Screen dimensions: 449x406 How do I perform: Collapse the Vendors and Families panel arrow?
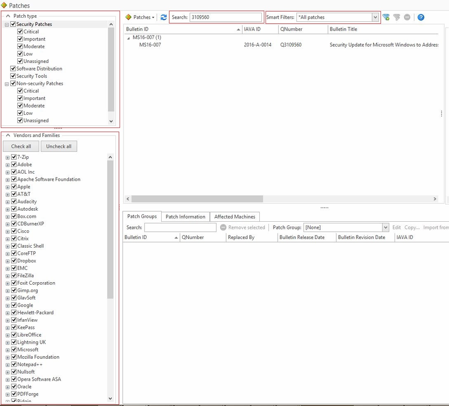tap(8, 136)
